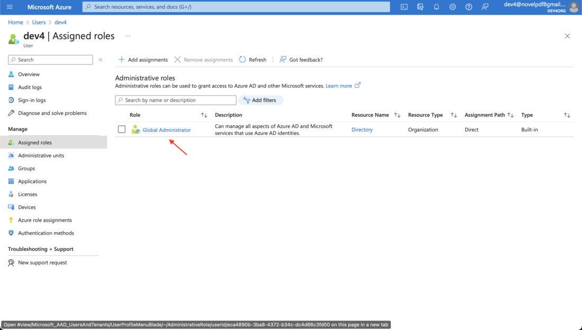Open the account avatar menu

coord(574,7)
